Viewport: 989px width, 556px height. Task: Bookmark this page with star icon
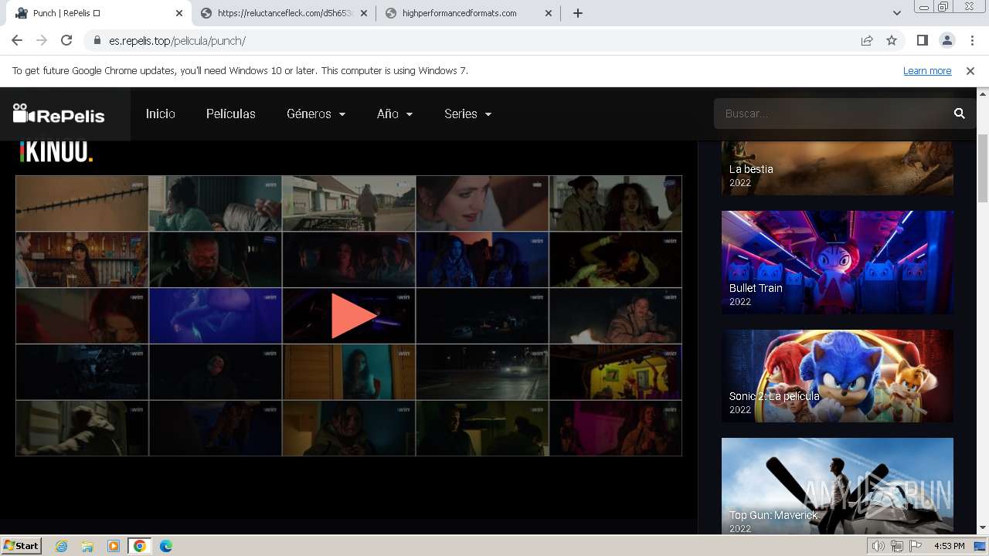892,40
